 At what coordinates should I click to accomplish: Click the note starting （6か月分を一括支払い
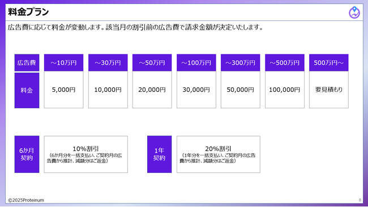84,158
